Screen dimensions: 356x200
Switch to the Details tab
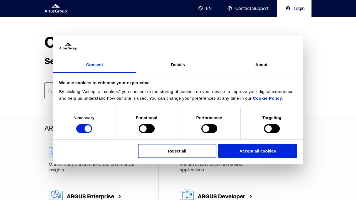[178, 65]
